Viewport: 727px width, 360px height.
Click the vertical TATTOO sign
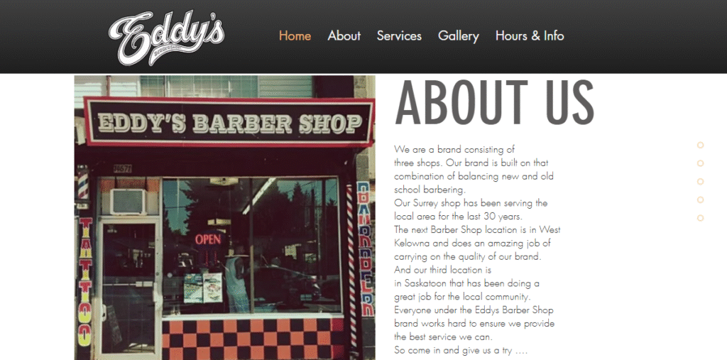[84, 282]
